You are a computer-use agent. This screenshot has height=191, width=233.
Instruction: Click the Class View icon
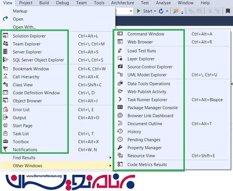(6, 84)
